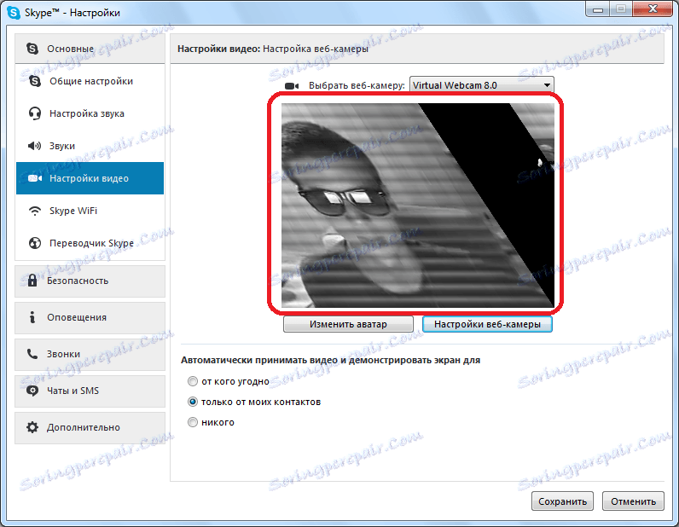Open Переводчик Skype settings
Screen dimensions: 679x527
pos(90,243)
